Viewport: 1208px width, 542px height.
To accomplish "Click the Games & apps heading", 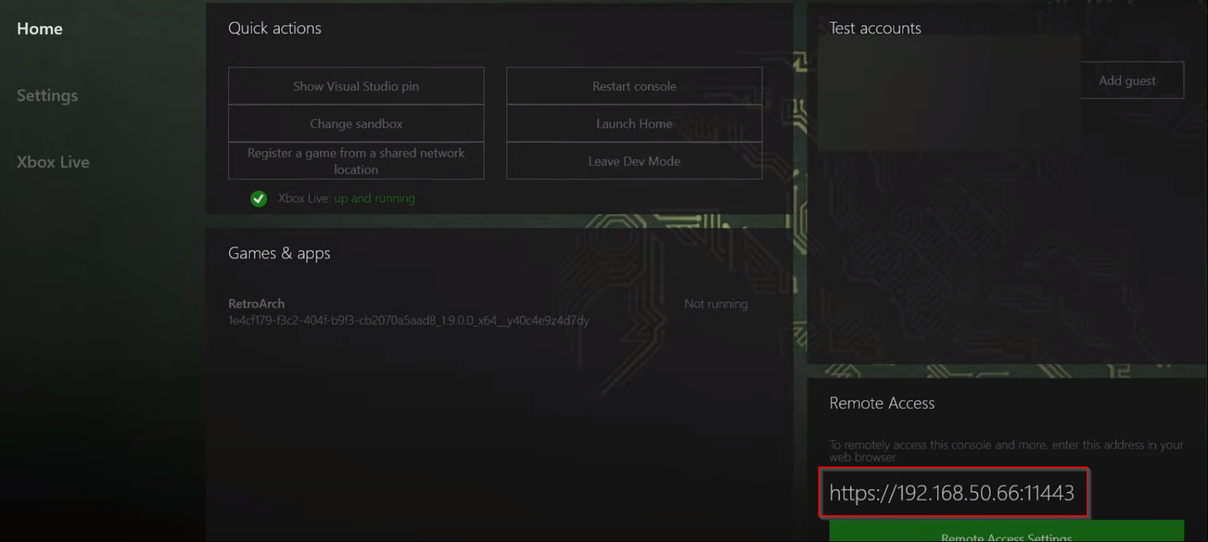I will (279, 253).
